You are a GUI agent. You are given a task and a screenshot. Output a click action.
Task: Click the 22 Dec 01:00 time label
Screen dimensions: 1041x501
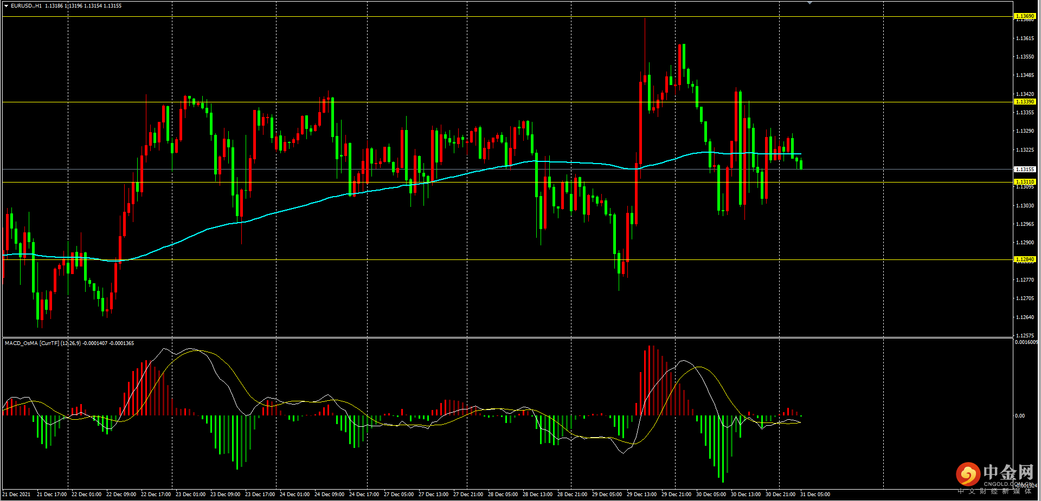tap(87, 495)
